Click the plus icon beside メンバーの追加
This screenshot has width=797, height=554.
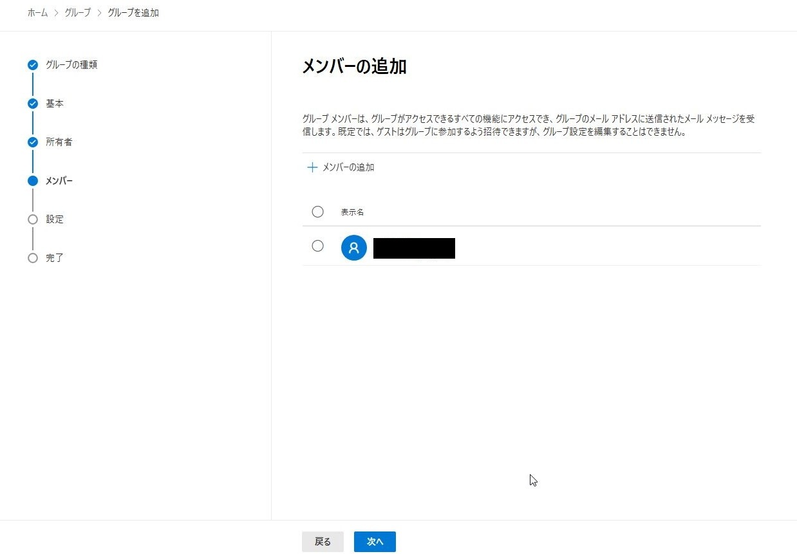coord(312,167)
